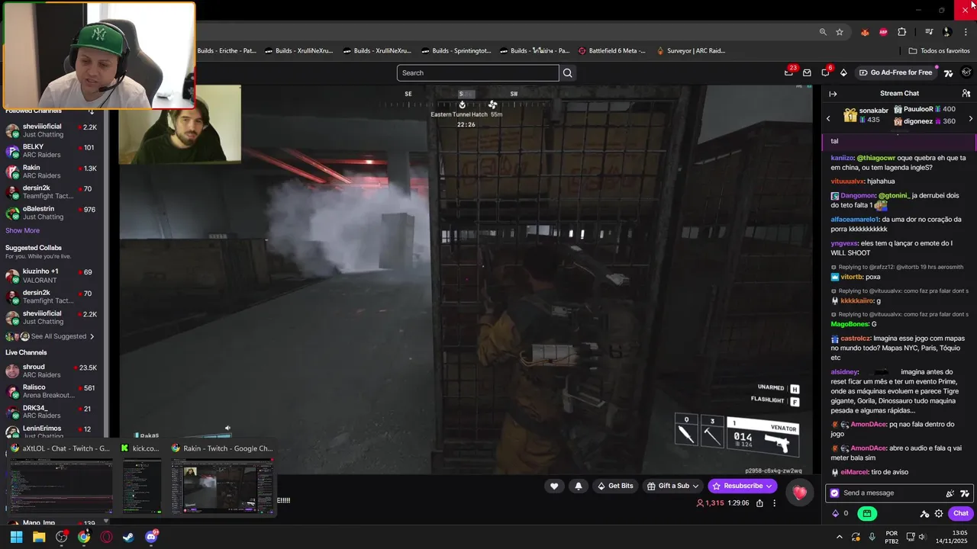The image size is (977, 549).
Task: Open the Chrome three-dot menu
Action: (x=966, y=32)
